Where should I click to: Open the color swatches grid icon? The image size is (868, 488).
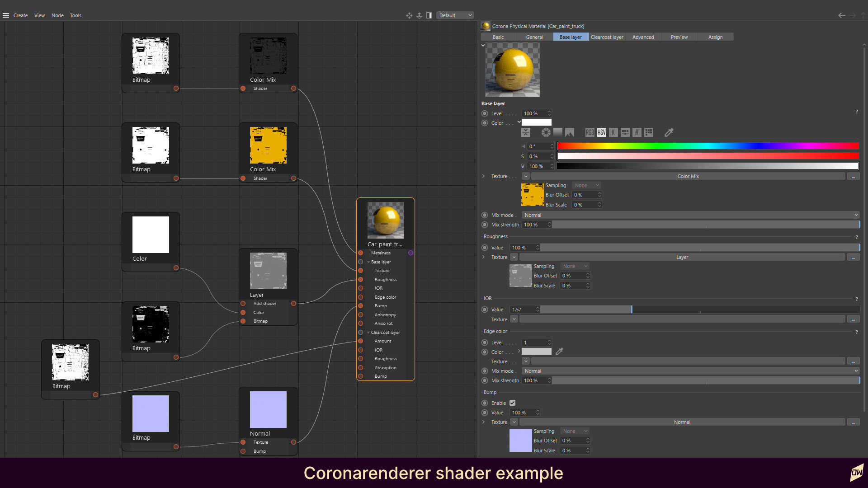tap(649, 132)
